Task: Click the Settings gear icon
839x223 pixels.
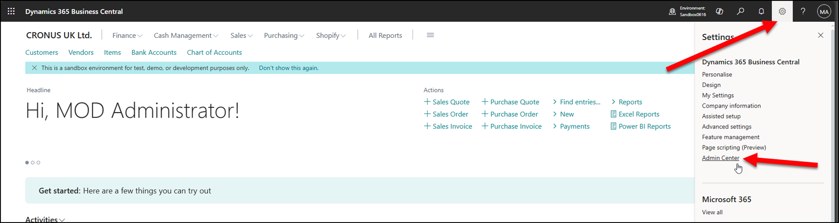Action: point(782,11)
